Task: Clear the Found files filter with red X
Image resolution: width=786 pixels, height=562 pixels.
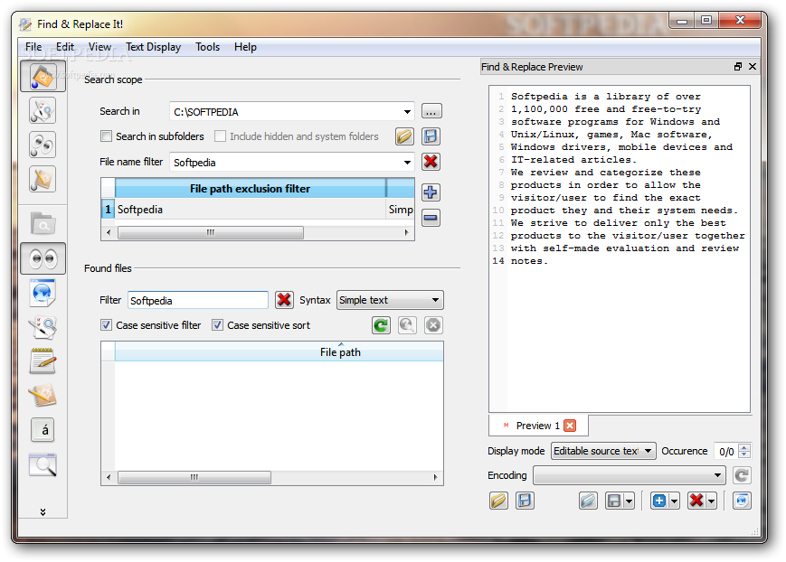Action: 284,300
